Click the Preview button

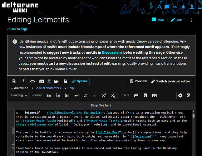pos(138,81)
